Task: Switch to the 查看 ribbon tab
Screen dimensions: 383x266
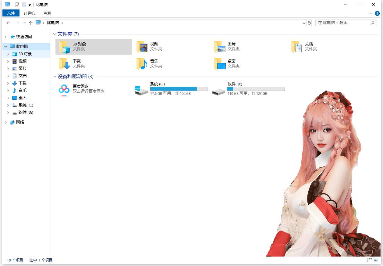Action: (47, 13)
